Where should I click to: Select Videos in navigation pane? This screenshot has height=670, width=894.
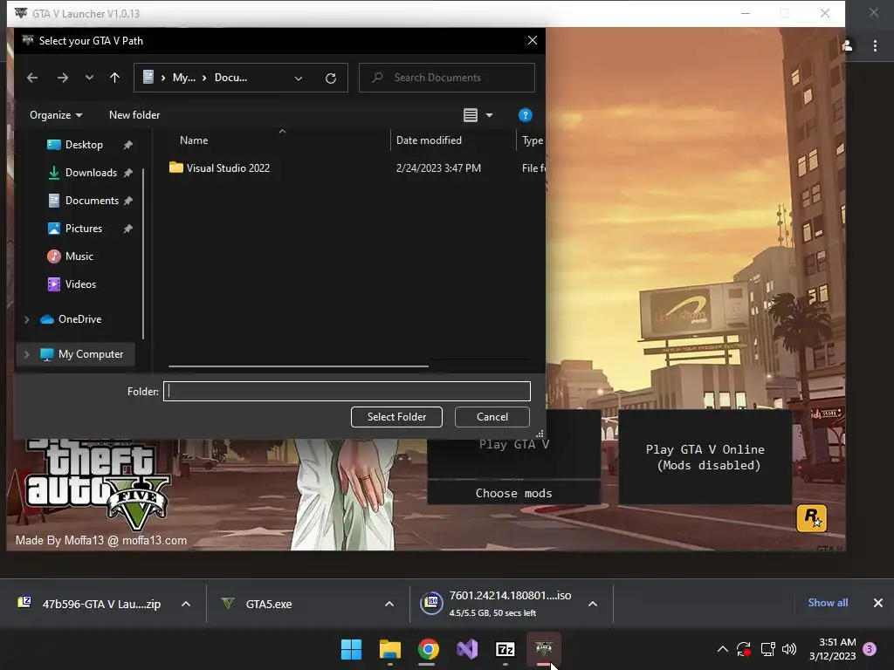tap(80, 284)
